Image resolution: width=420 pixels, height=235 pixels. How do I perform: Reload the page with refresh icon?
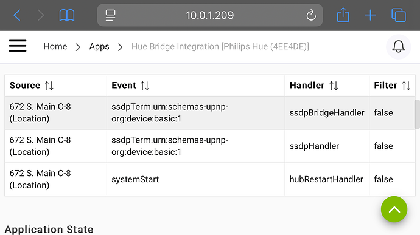[311, 15]
